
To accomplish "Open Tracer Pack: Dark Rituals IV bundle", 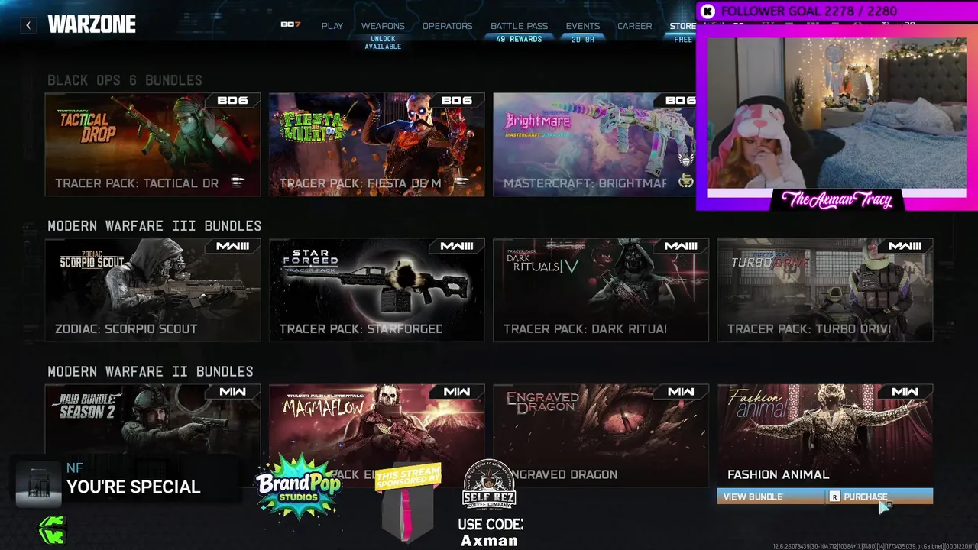I will click(x=601, y=290).
